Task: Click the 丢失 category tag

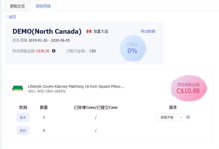Action: click(x=23, y=117)
